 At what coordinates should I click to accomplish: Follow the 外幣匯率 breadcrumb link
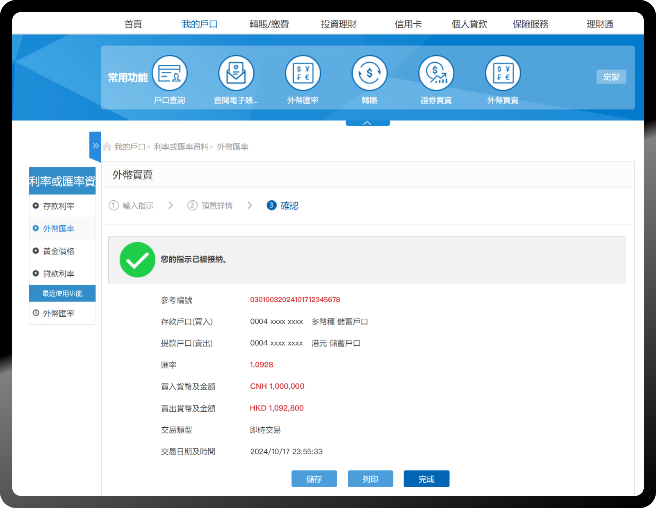(232, 147)
